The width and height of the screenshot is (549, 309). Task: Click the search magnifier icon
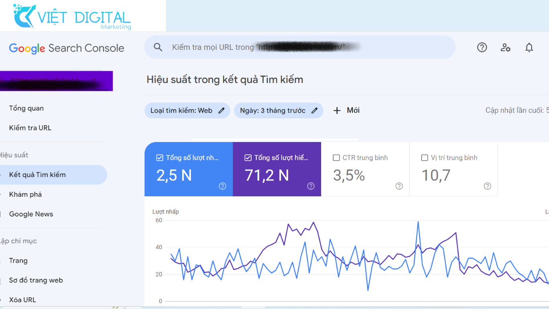coord(158,47)
